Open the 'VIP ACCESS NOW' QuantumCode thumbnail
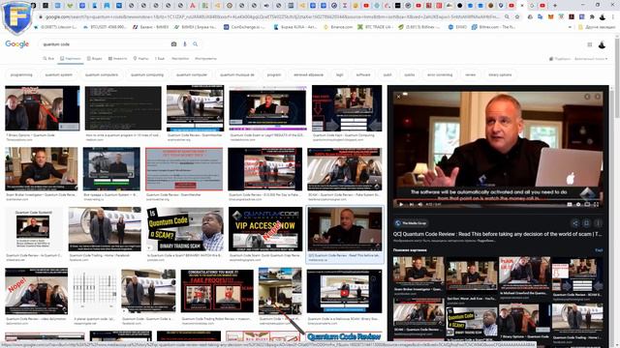Image resolution: width=620 pixels, height=348 pixels. [265, 229]
